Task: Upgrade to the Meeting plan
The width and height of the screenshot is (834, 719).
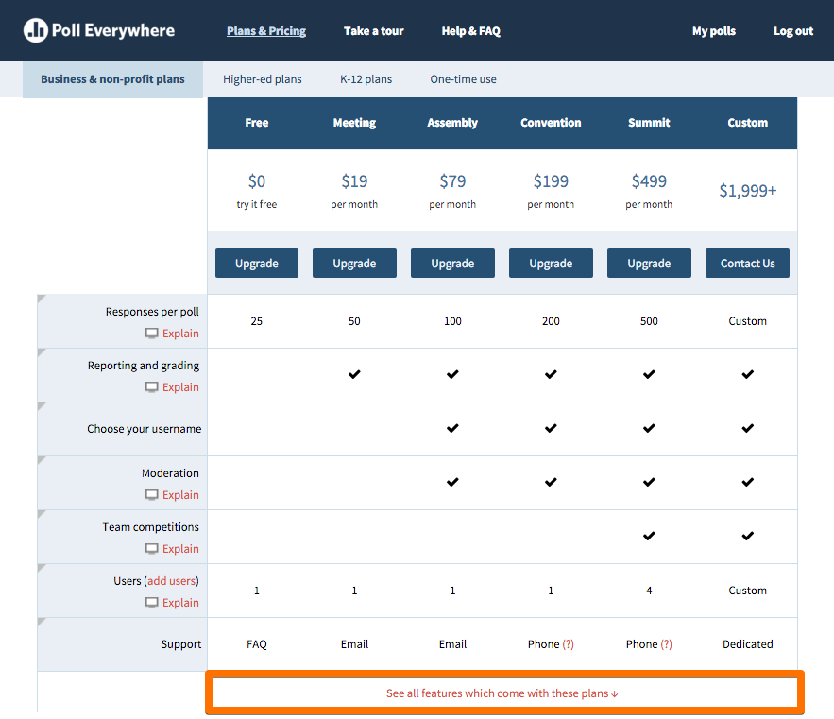Action: point(354,263)
